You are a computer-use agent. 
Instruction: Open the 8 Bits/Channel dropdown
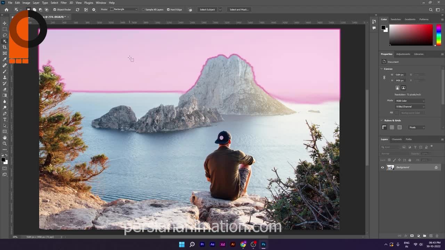coord(410,107)
